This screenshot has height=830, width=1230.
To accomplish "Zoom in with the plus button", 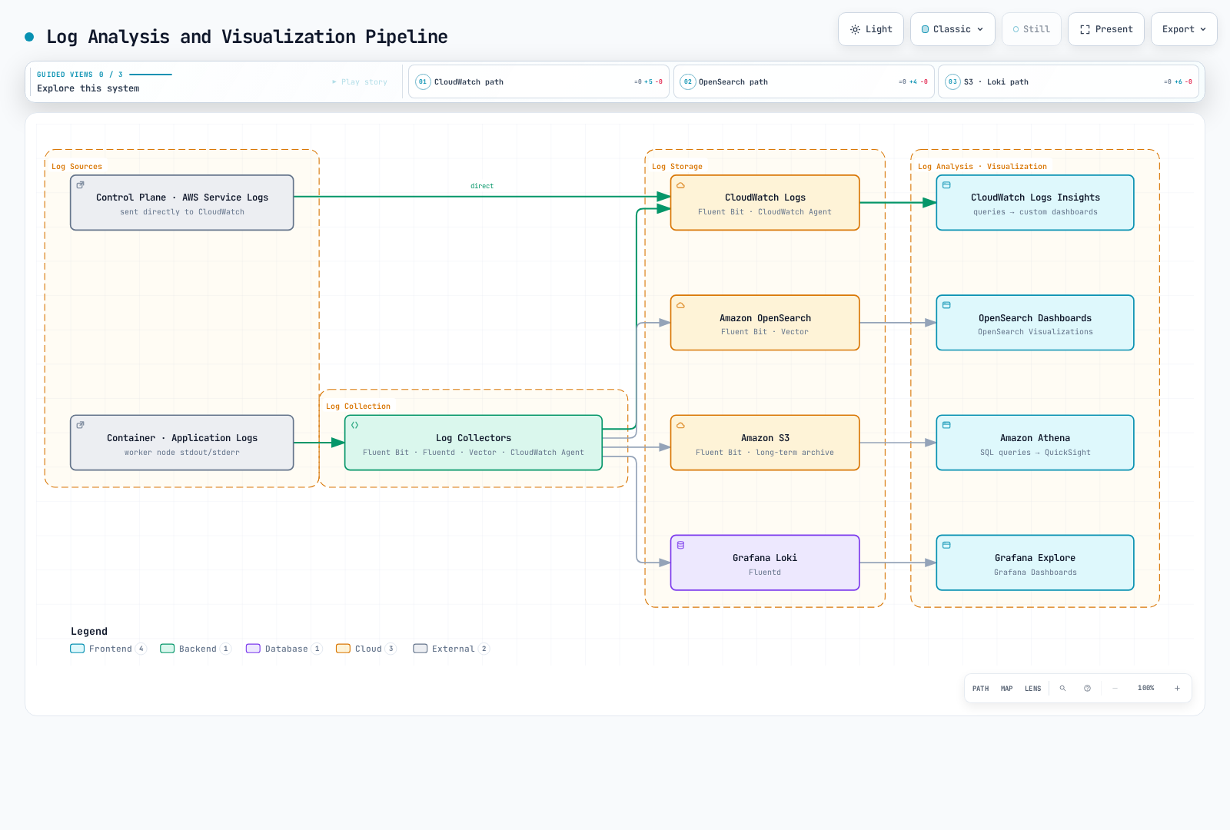I will pyautogui.click(x=1177, y=689).
